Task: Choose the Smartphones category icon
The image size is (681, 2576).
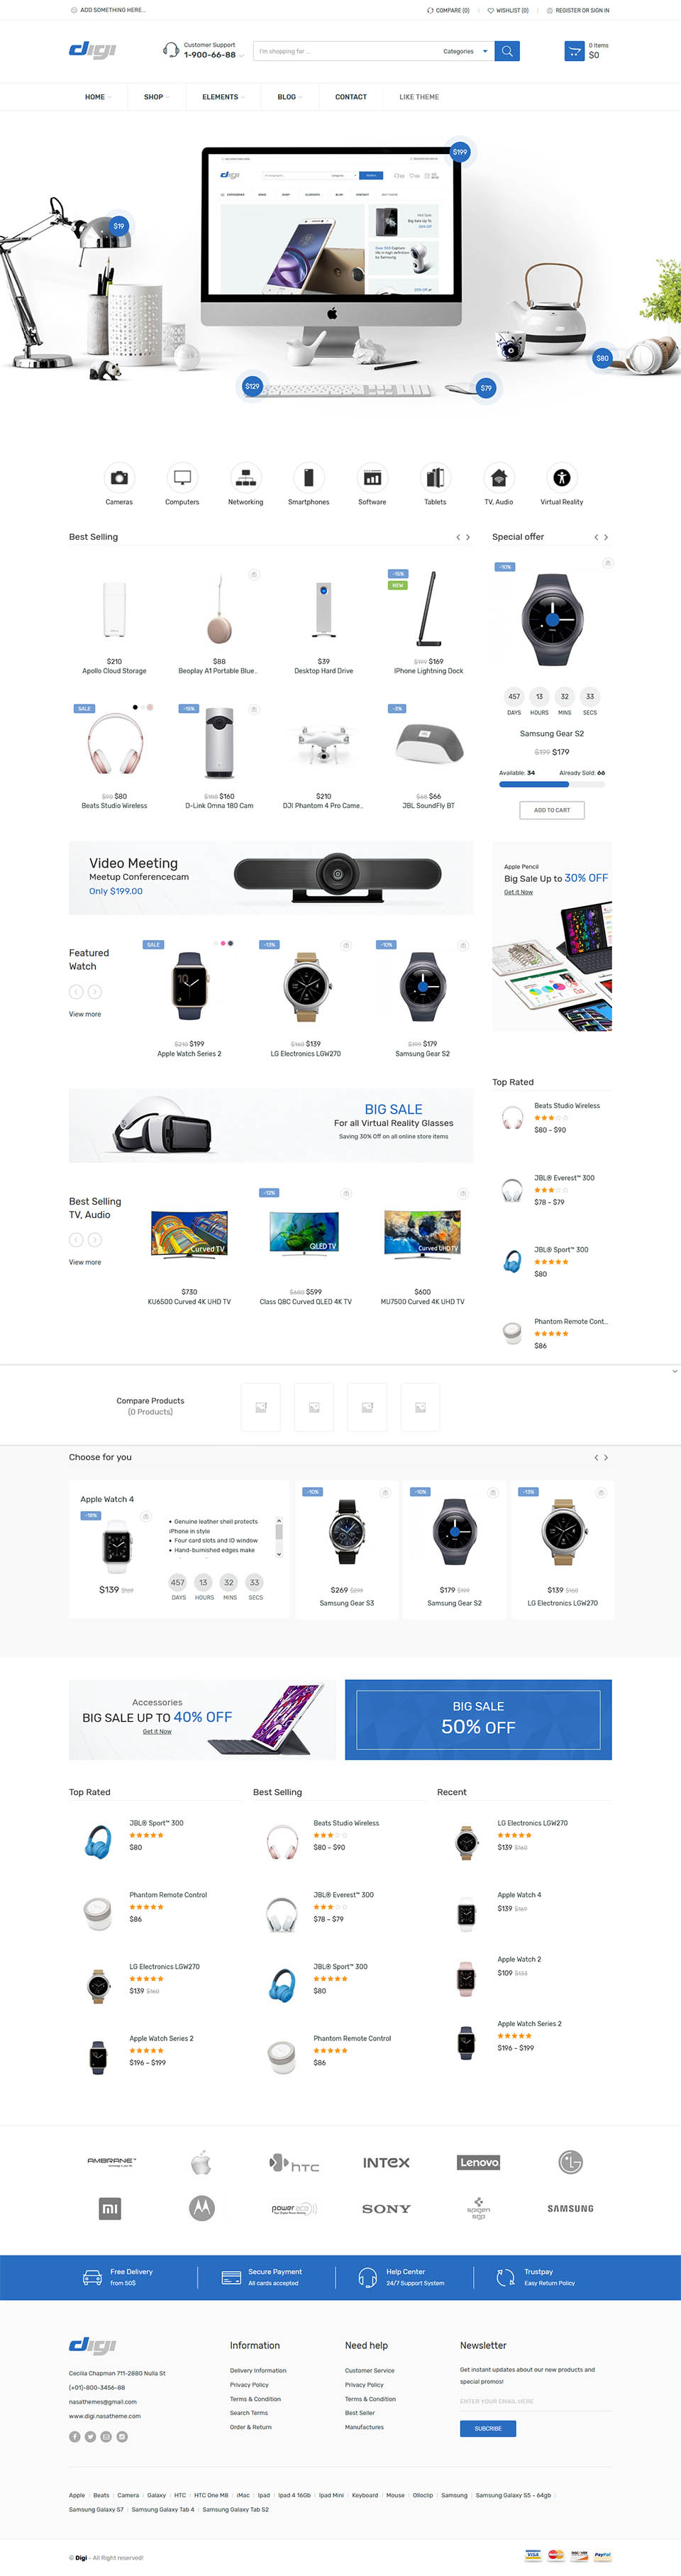Action: 309,477
